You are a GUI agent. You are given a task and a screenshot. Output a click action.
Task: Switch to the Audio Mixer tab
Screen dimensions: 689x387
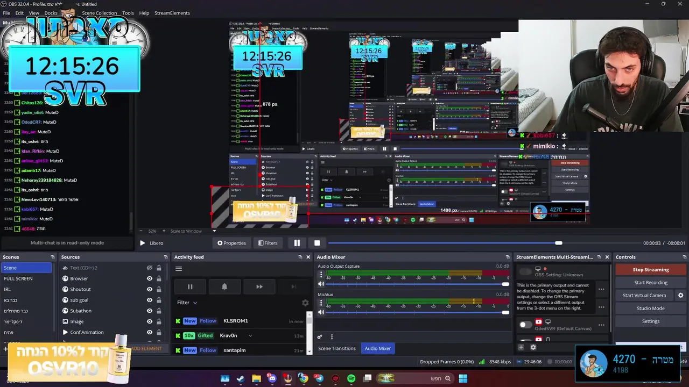point(378,348)
